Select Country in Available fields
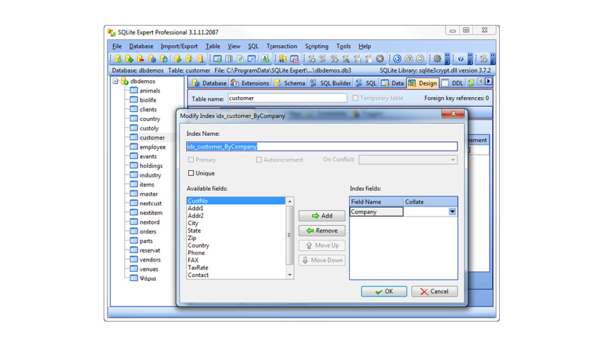Viewport: 610px width, 343px height. click(236, 245)
